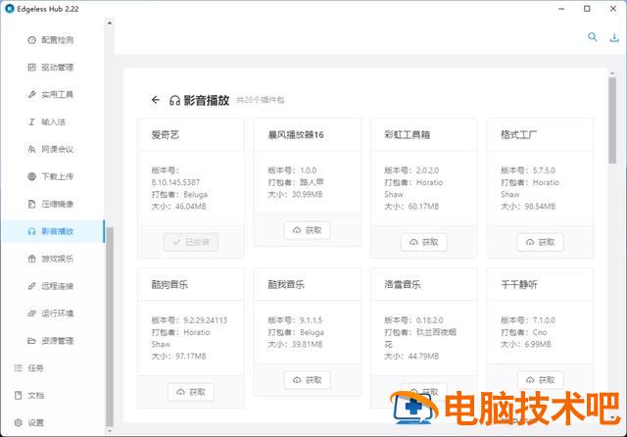Viewport: 627px width, 437px height.
Task: Click the 输入法 cursor icon
Action: (x=32, y=121)
